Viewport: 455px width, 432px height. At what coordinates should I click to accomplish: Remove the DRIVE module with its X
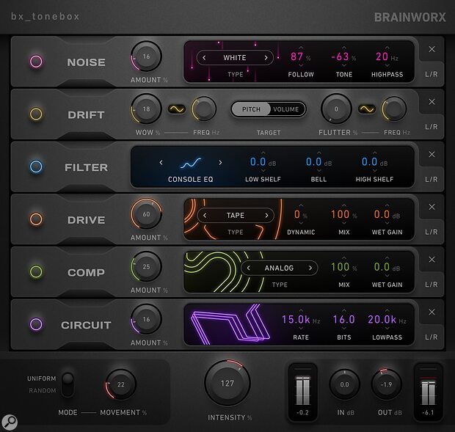pos(432,207)
